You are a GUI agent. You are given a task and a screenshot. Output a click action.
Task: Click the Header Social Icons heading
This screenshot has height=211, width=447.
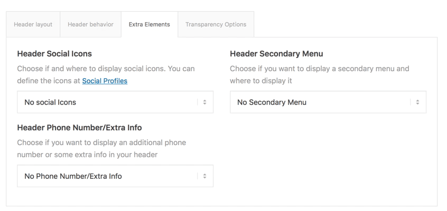tap(54, 54)
